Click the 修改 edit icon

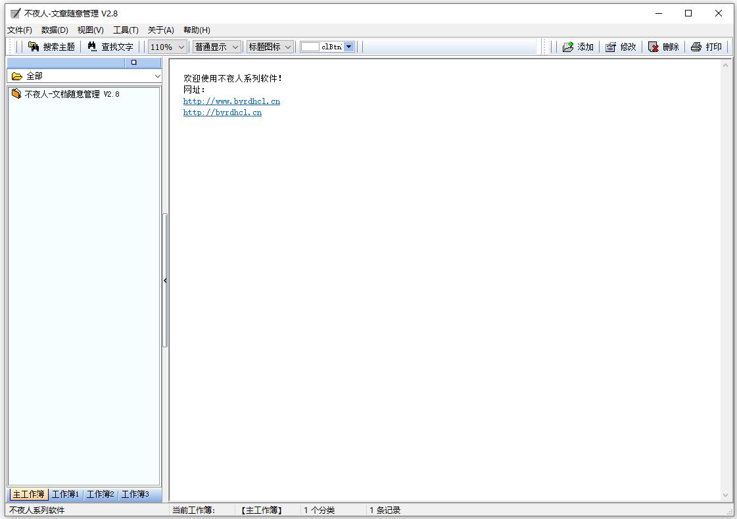click(611, 47)
